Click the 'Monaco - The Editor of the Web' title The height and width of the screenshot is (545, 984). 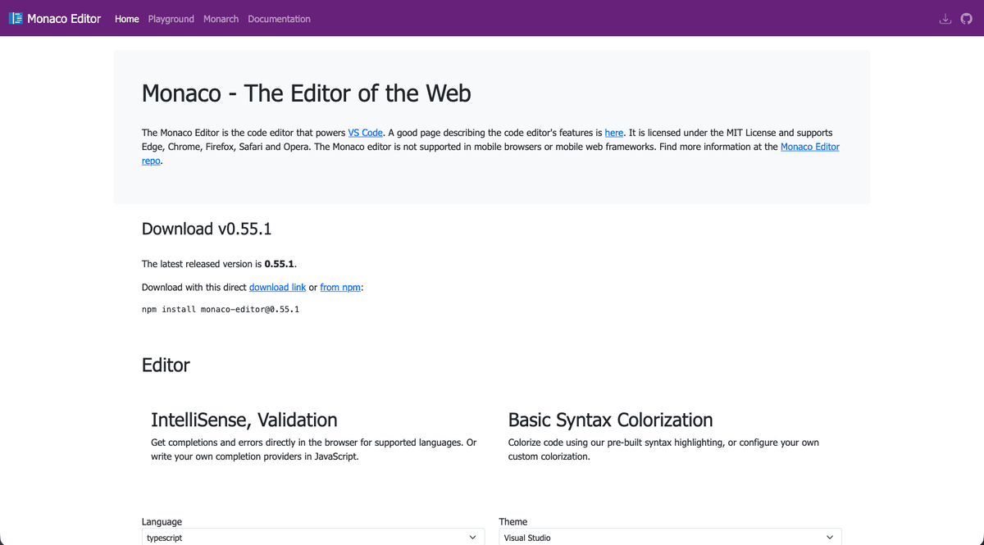point(307,93)
